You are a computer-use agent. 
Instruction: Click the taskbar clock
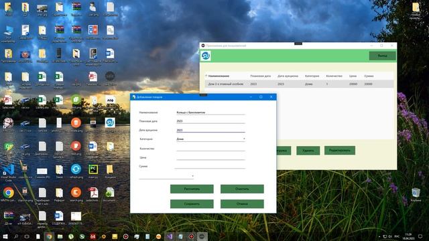[x=408, y=236]
